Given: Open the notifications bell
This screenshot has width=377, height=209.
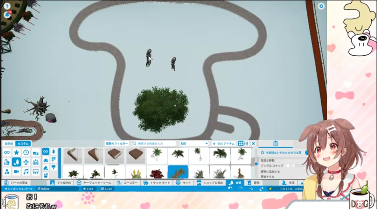Looking at the screenshot, I should pos(7,15).
